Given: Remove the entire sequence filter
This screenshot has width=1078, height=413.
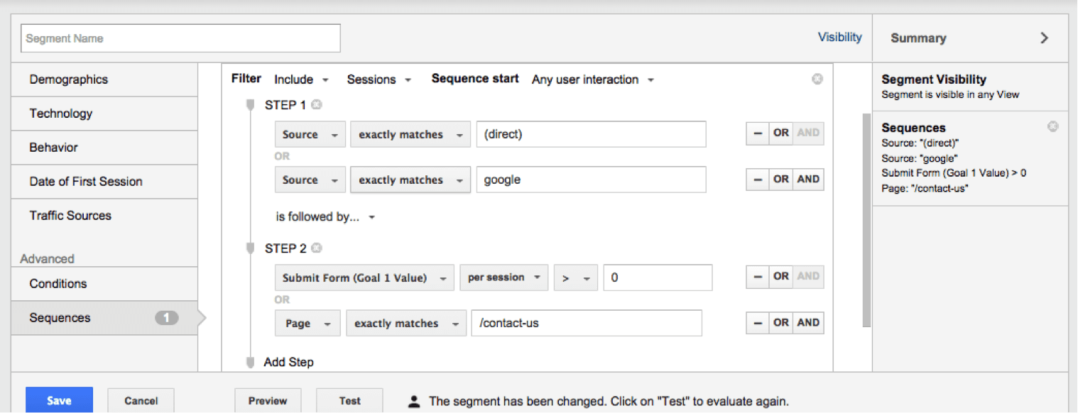Looking at the screenshot, I should point(817,79).
